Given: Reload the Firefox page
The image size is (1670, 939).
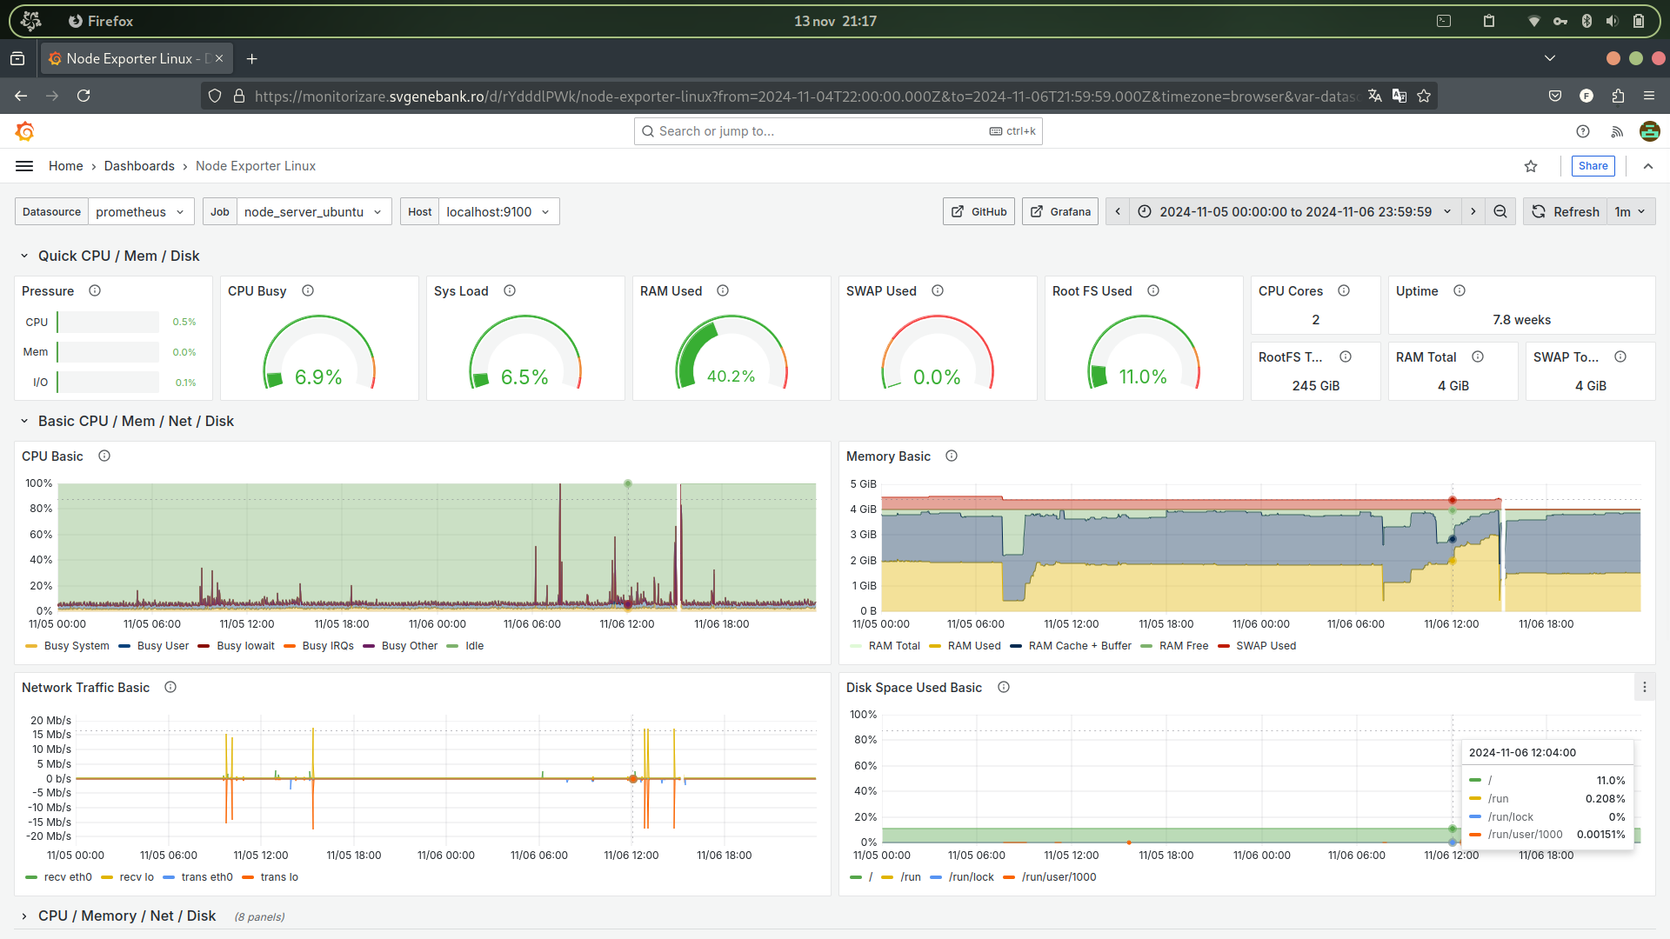Looking at the screenshot, I should coord(83,96).
